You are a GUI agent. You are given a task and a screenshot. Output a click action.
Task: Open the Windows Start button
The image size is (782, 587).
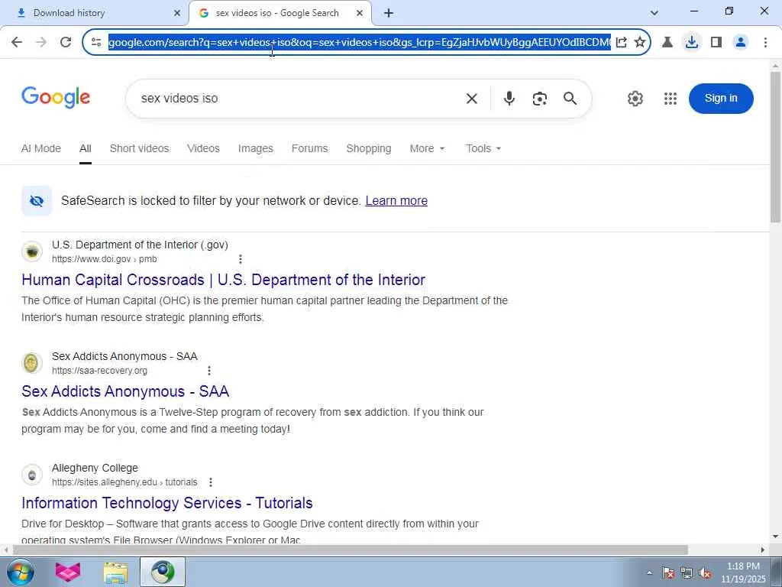pyautogui.click(x=20, y=572)
